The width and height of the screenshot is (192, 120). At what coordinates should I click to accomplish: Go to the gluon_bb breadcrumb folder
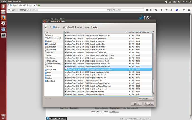(71, 27)
